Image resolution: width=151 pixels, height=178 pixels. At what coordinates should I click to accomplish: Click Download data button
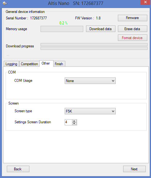[x=101, y=29]
